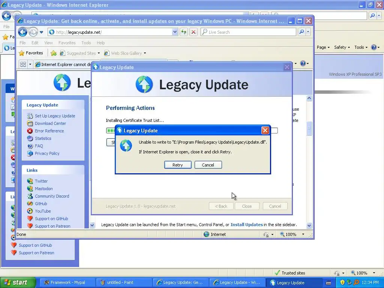Open the Favorites menu
Screen dimensions: 384x288
tap(67, 43)
